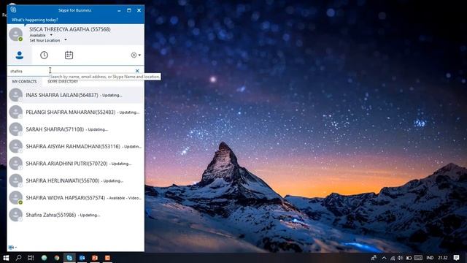Open the Contacts tab person icon
Image resolution: width=467 pixels, height=263 pixels.
click(x=20, y=56)
